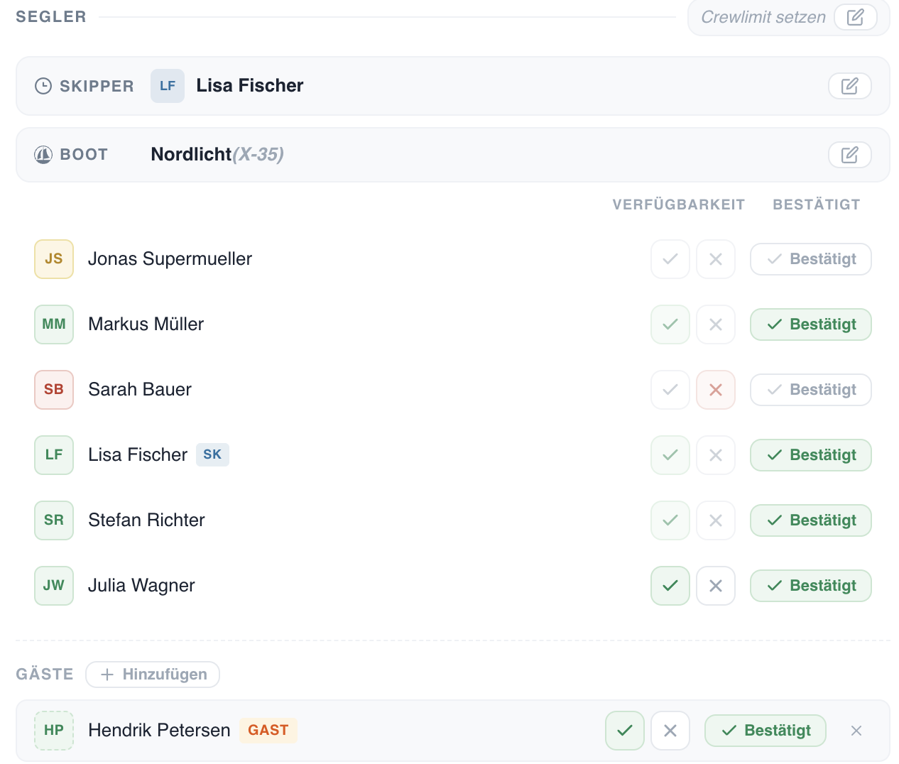899x764 pixels.
Task: Select the SK badge next to Lisa Fischer
Action: click(x=212, y=454)
